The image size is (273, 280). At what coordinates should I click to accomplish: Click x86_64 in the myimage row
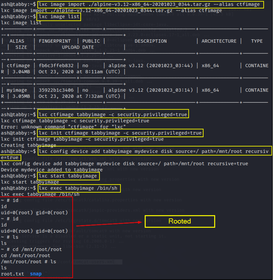(210, 90)
